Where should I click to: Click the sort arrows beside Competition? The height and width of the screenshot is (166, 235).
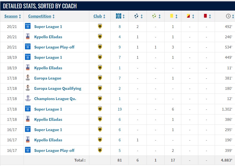click(53, 16)
